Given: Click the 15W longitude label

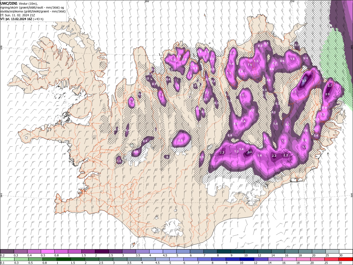Looking at the screenshot, I should point(292,1).
